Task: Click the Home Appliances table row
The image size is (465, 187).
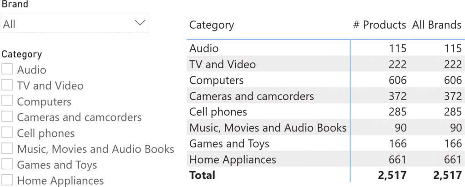Action: [x=232, y=159]
